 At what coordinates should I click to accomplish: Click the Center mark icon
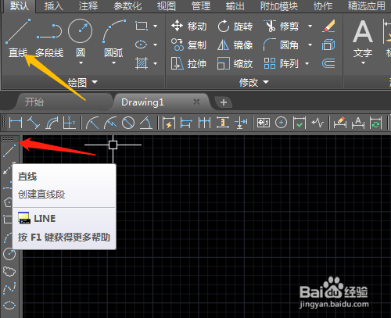(281, 123)
